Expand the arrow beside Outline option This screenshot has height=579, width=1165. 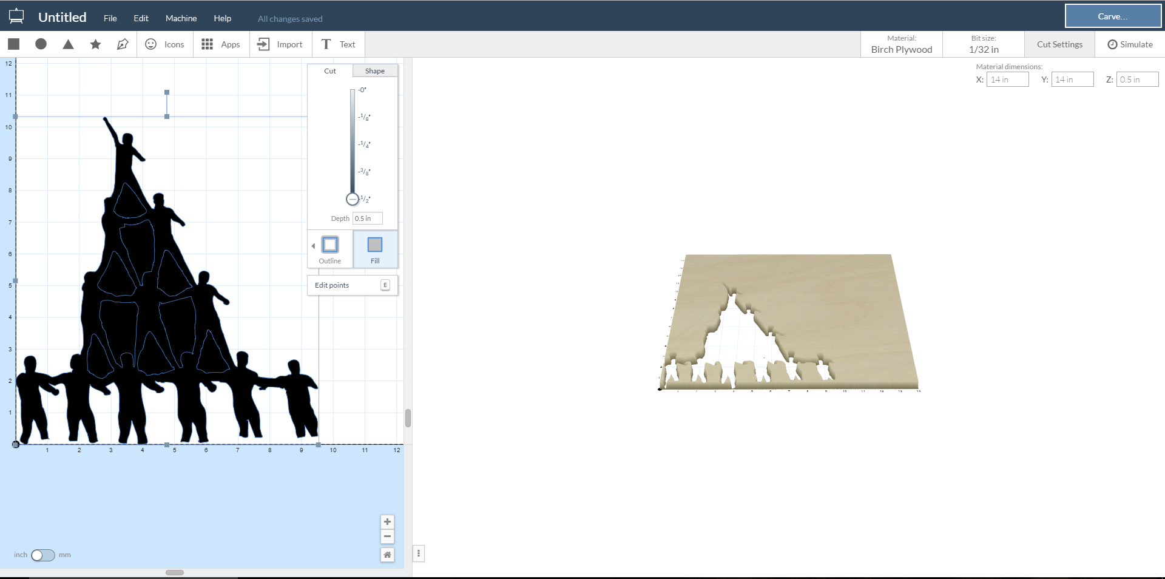tap(313, 246)
